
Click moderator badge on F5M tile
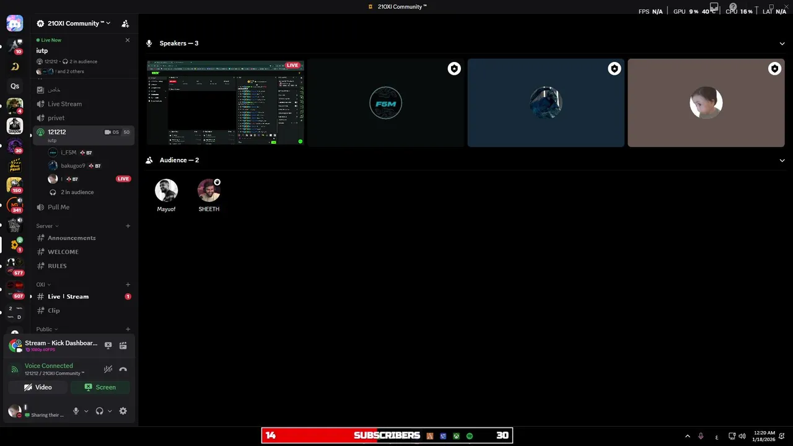454,69
